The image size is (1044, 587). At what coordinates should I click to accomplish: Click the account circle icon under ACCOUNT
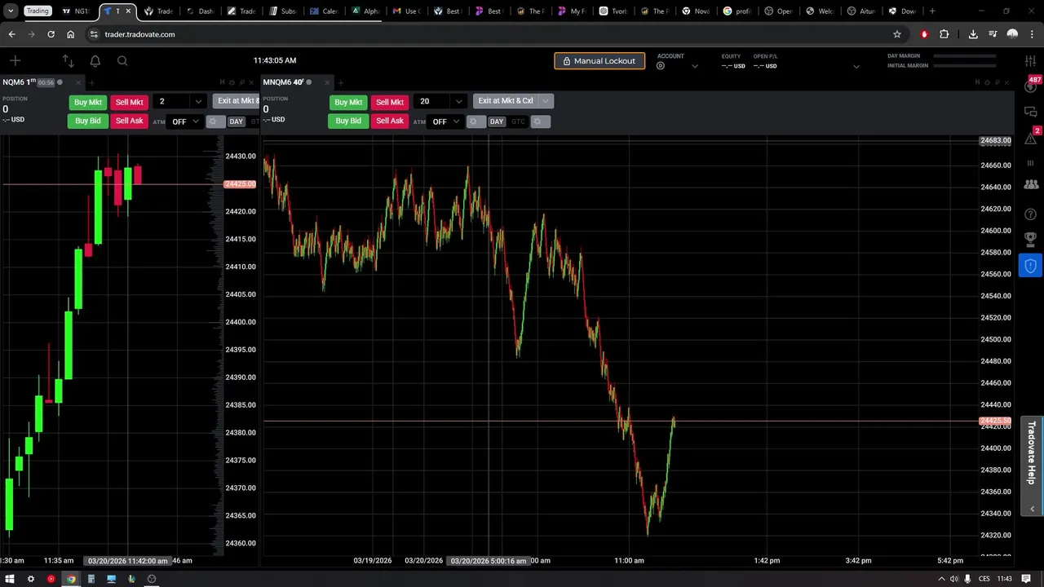[661, 66]
